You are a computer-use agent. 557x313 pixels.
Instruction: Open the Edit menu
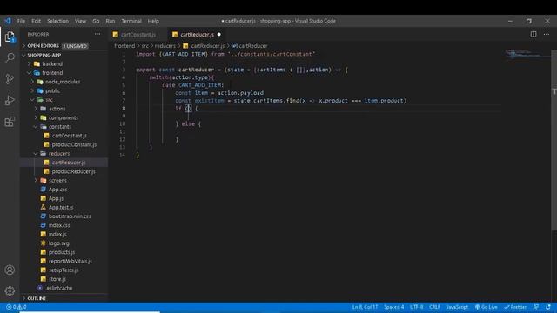(x=36, y=21)
